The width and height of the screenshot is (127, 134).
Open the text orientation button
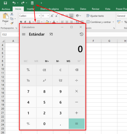(78, 16)
